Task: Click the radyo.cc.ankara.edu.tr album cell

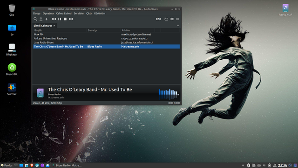Action: (x=135, y=38)
